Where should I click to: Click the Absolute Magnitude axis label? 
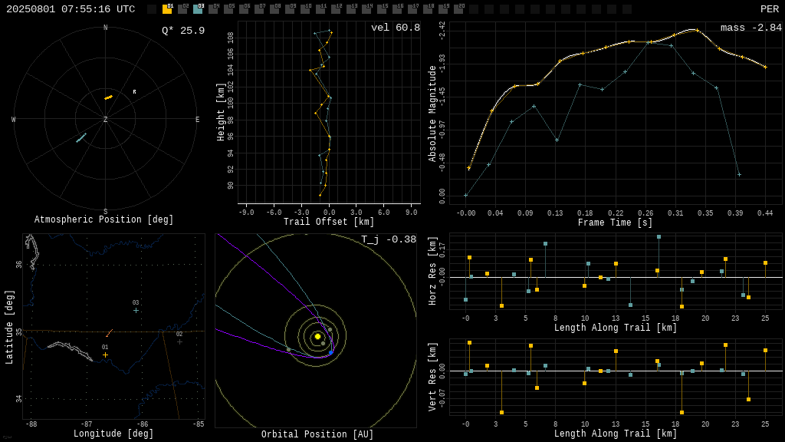click(x=432, y=114)
